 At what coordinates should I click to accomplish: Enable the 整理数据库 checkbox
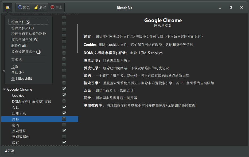[64, 136]
